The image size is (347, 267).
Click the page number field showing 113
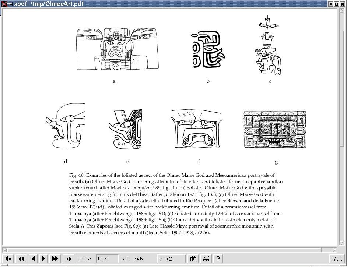click(107, 259)
